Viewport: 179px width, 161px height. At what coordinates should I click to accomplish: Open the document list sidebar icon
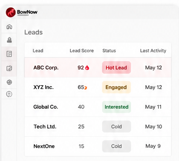click(x=9, y=54)
